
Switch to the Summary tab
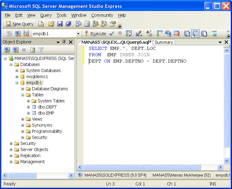(x=164, y=42)
